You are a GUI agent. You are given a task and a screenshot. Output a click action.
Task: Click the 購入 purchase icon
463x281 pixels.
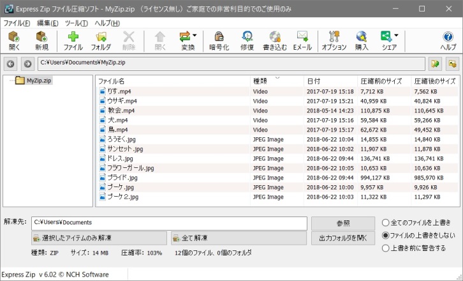click(362, 40)
